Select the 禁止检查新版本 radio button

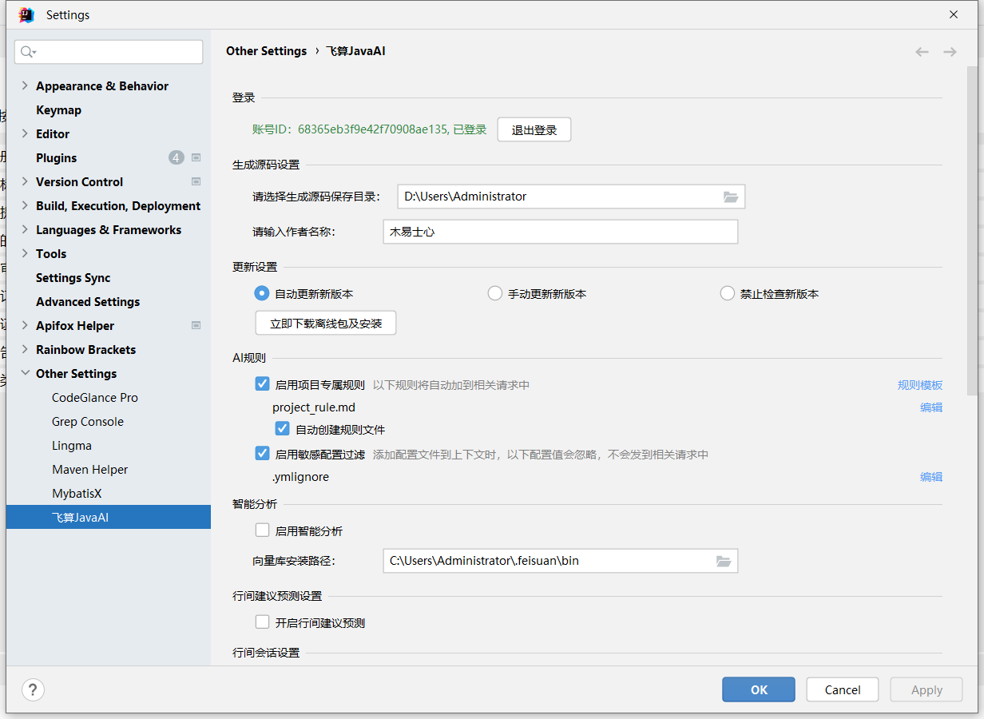point(727,293)
